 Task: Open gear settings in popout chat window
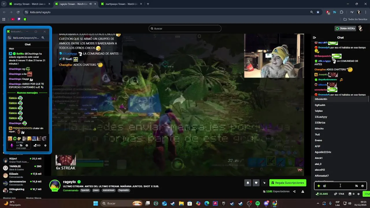tap(45, 145)
